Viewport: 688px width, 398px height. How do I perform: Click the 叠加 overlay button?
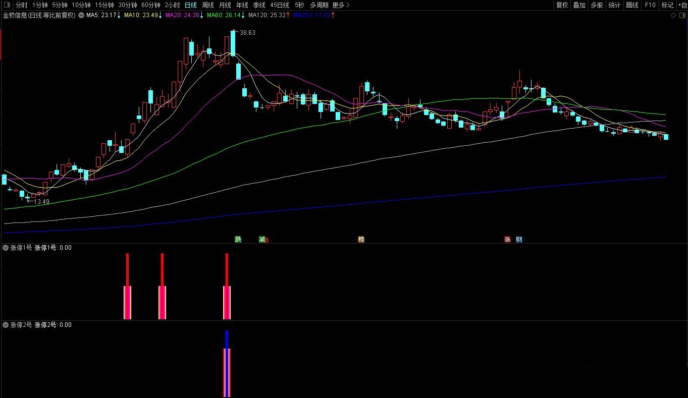(x=579, y=5)
